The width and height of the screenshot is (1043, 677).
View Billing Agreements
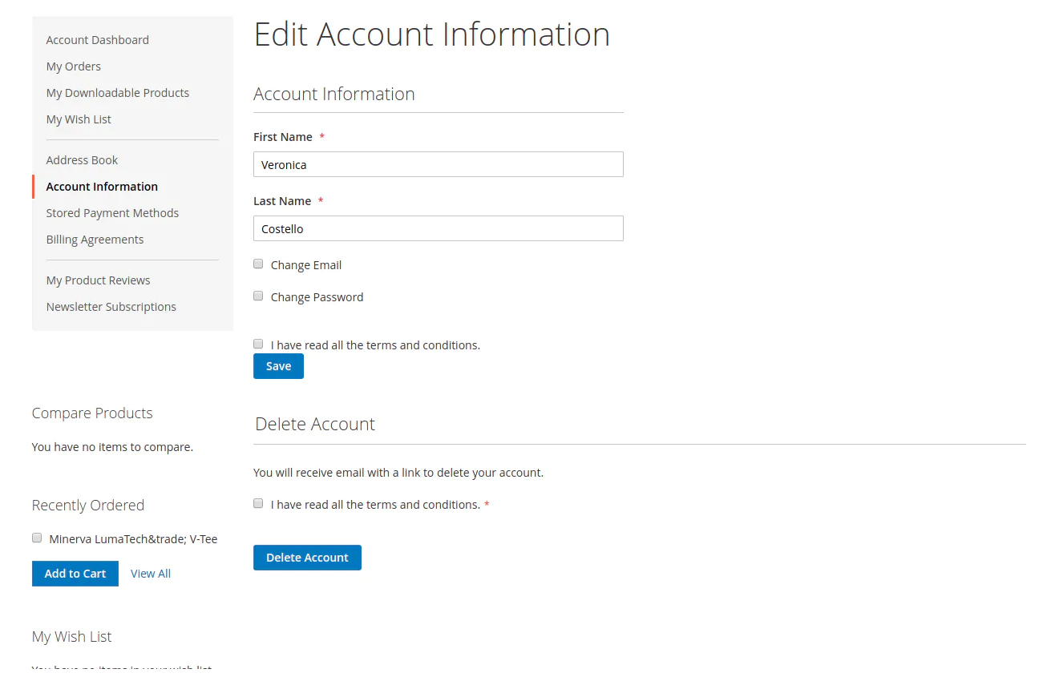point(95,239)
